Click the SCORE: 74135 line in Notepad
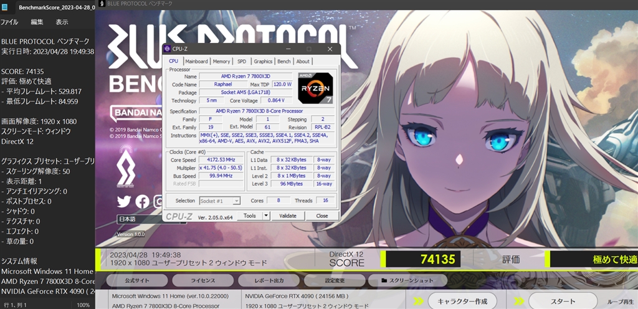The width and height of the screenshot is (638, 309). (x=22, y=71)
